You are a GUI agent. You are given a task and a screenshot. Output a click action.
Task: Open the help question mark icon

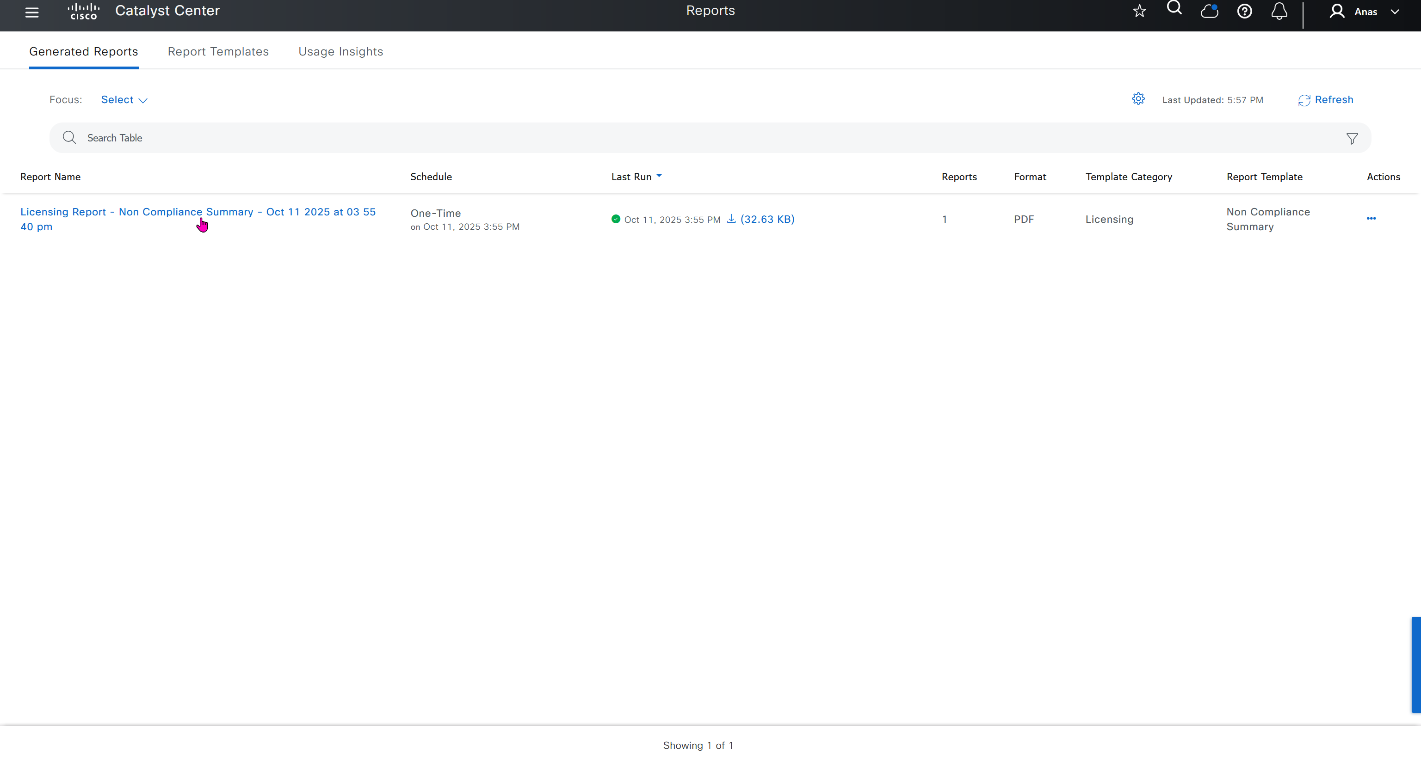coord(1244,12)
